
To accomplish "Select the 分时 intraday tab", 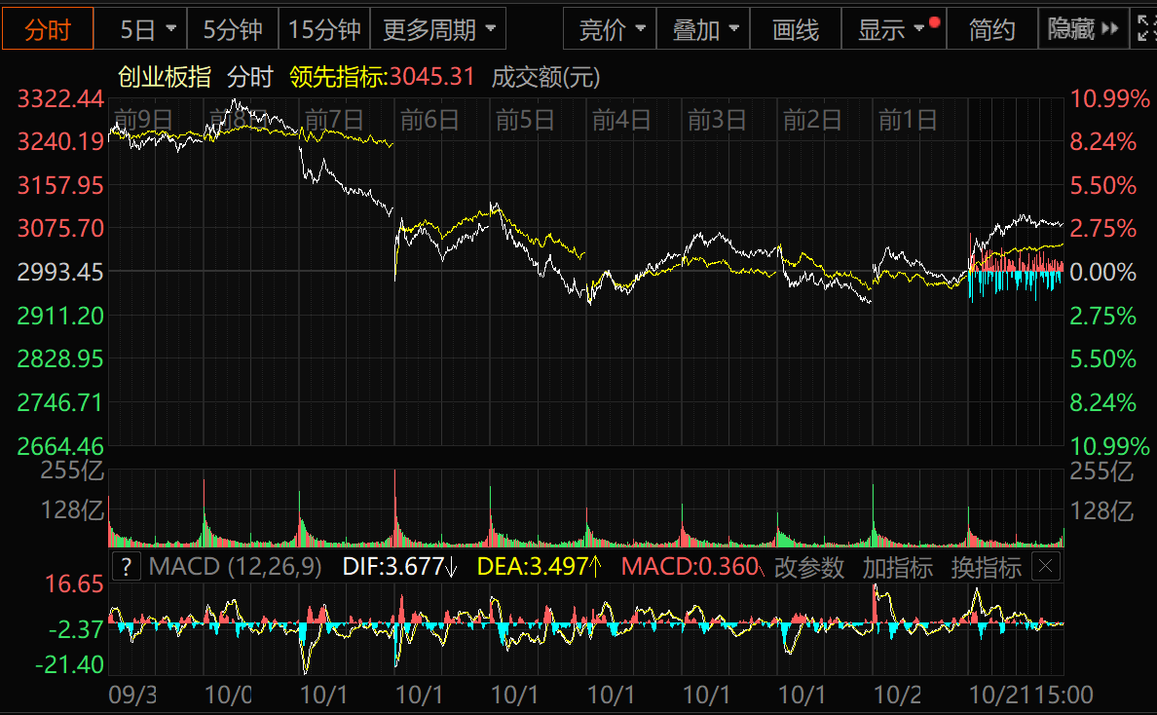I will [x=48, y=29].
